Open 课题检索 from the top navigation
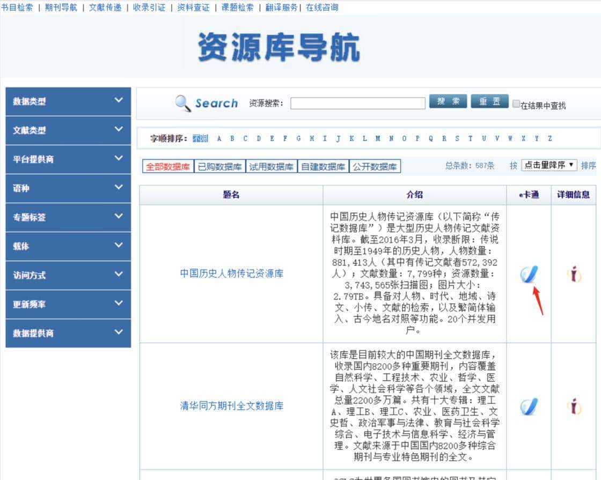Image resolution: width=601 pixels, height=480 pixels. (x=238, y=8)
